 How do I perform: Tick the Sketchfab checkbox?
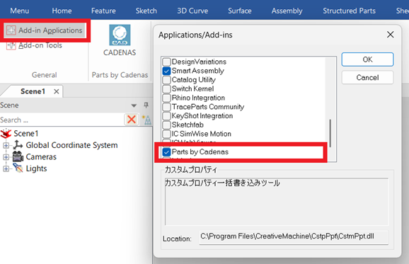point(166,125)
